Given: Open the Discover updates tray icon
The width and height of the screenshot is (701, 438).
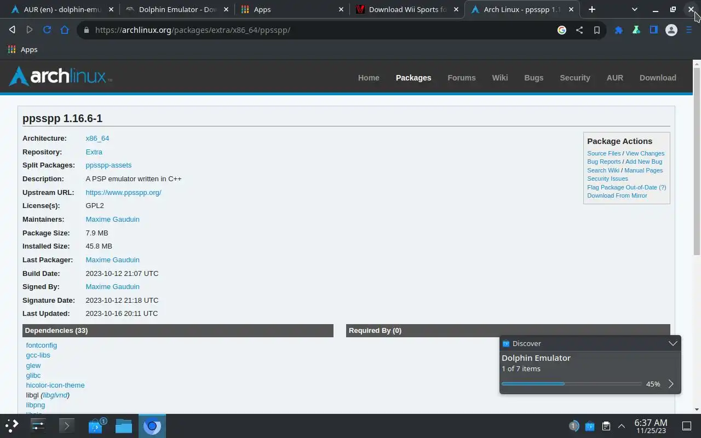Looking at the screenshot, I should pyautogui.click(x=590, y=426).
